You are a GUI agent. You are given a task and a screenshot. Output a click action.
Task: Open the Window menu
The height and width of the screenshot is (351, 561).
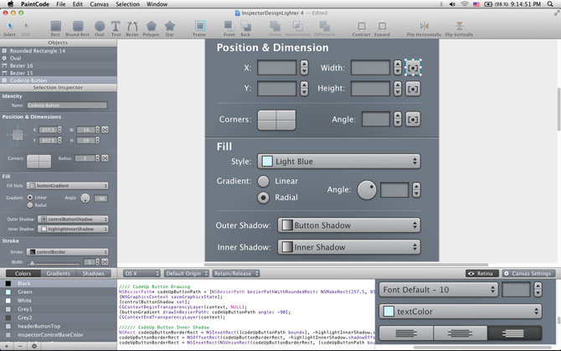pyautogui.click(x=157, y=4)
